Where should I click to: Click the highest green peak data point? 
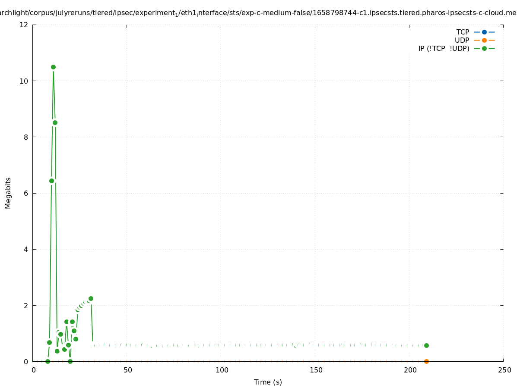pyautogui.click(x=53, y=67)
